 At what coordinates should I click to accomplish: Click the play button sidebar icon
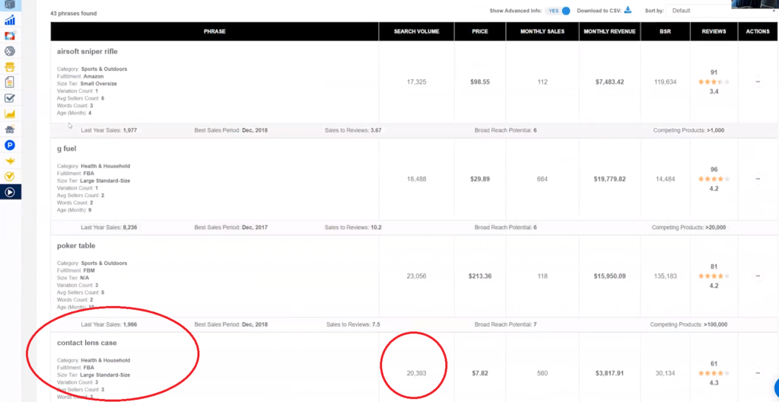[10, 192]
